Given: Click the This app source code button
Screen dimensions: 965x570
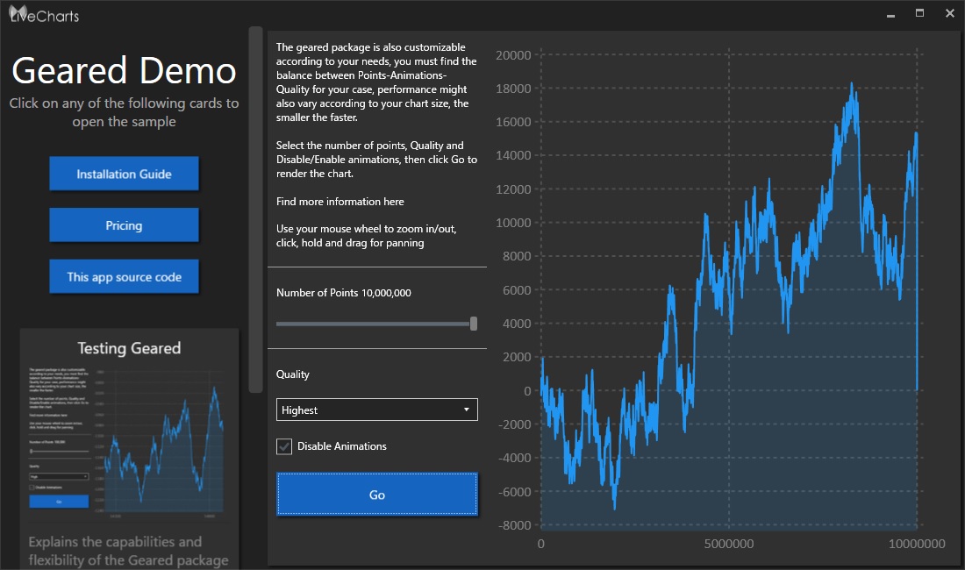Looking at the screenshot, I should coord(124,277).
